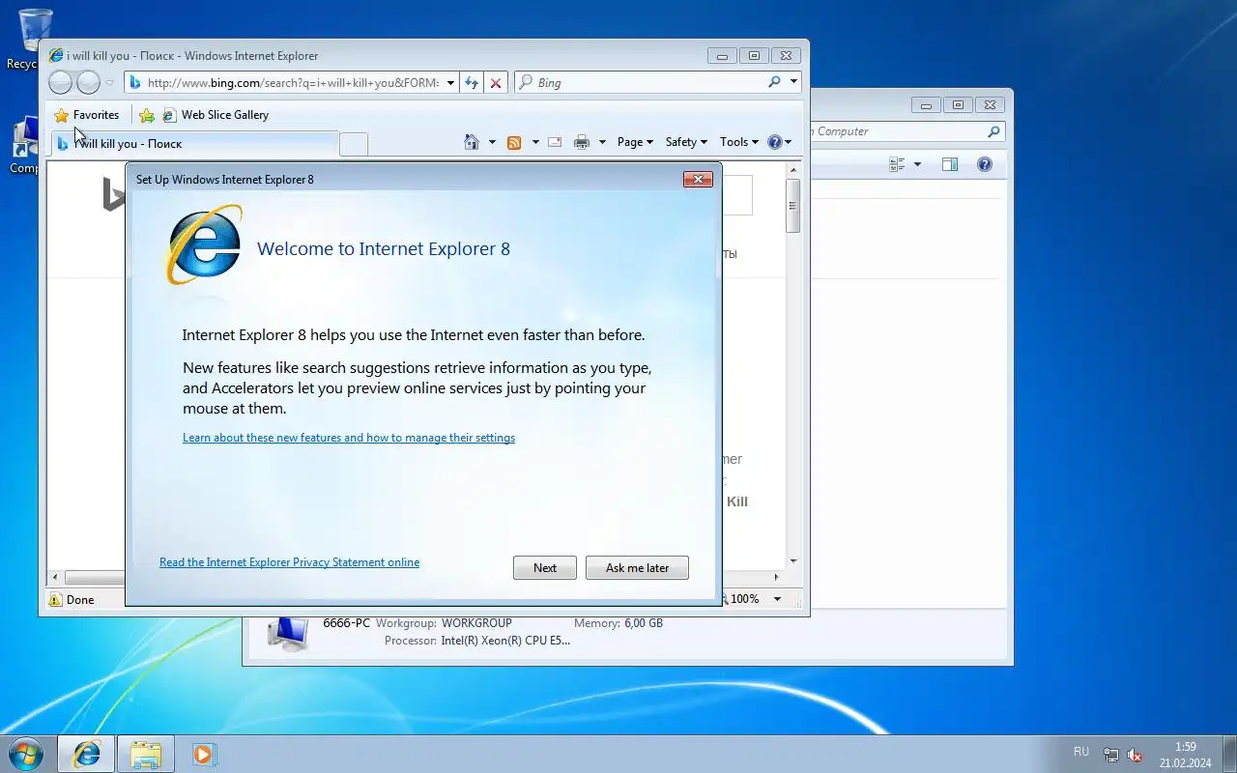Click the RSS Feeds icon
This screenshot has width=1237, height=773.
(514, 142)
